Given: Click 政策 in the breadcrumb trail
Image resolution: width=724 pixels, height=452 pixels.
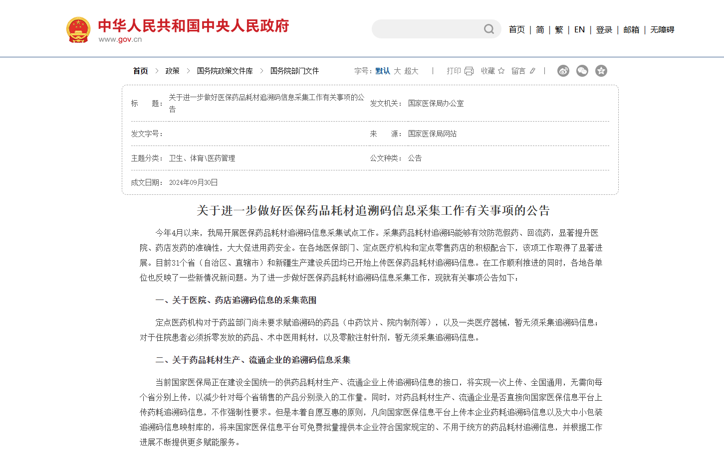Looking at the screenshot, I should [172, 71].
